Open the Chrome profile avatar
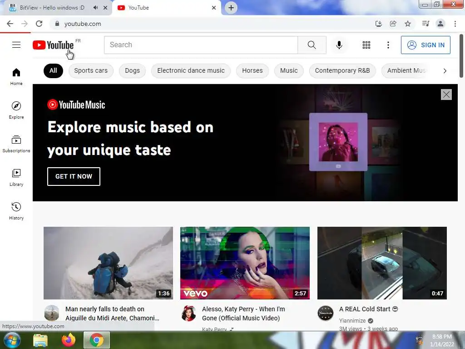Viewport: 465px width, 349px height. click(440, 24)
